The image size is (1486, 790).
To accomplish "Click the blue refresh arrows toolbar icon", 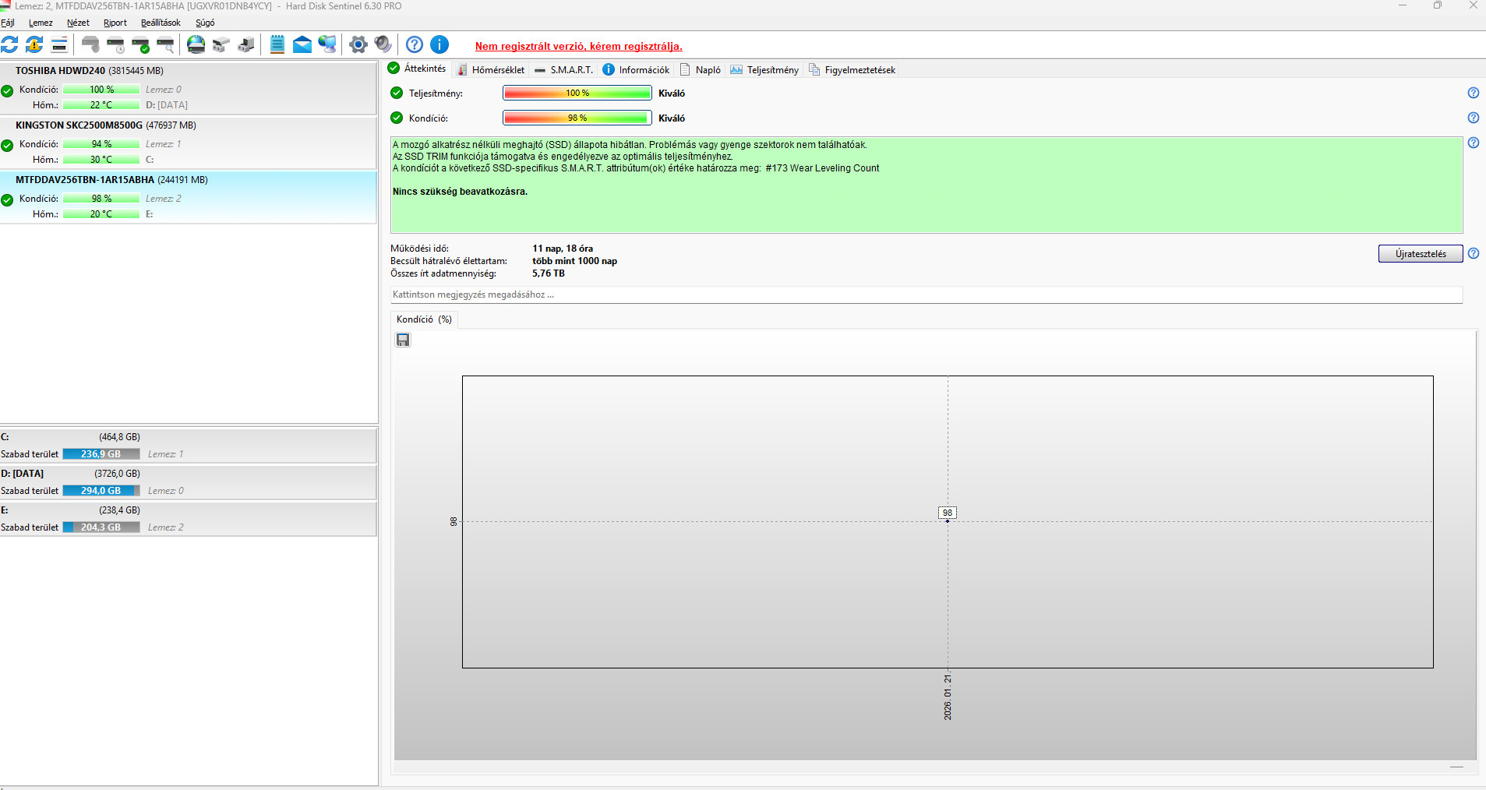I will 9,44.
